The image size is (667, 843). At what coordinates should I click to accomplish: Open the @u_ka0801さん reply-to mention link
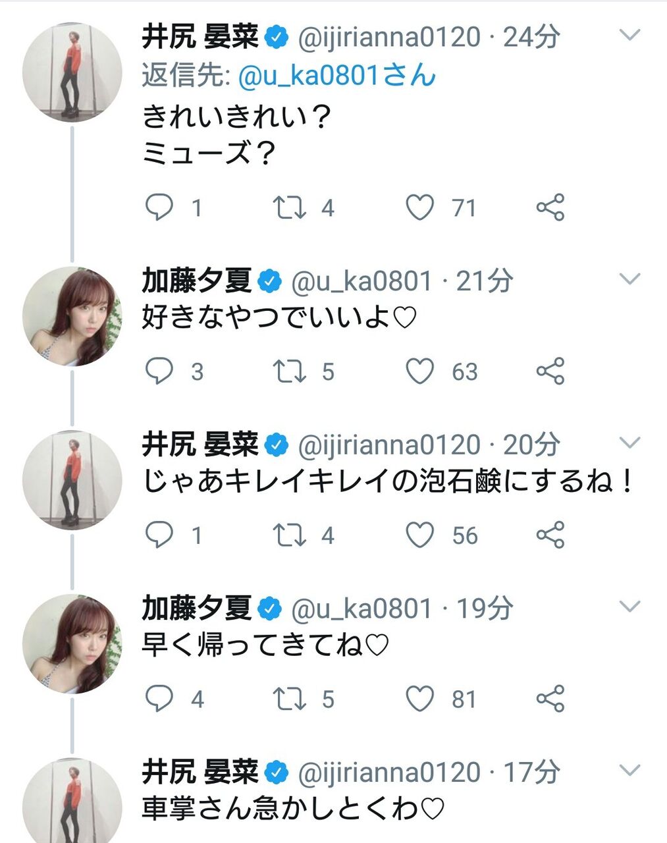pyautogui.click(x=336, y=76)
